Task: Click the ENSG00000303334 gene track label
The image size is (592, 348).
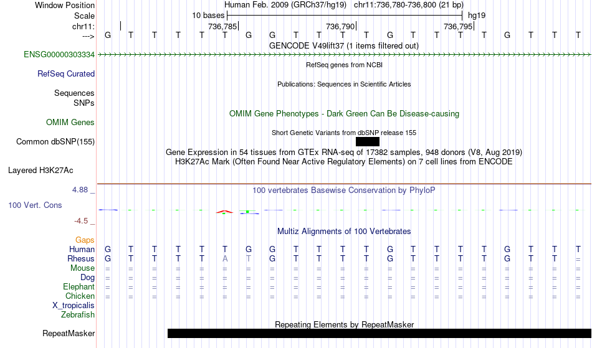Action: [x=59, y=55]
